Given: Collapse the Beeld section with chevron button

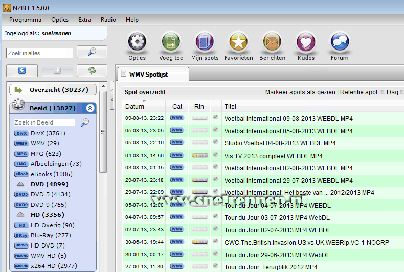Looking at the screenshot, I should click(90, 108).
